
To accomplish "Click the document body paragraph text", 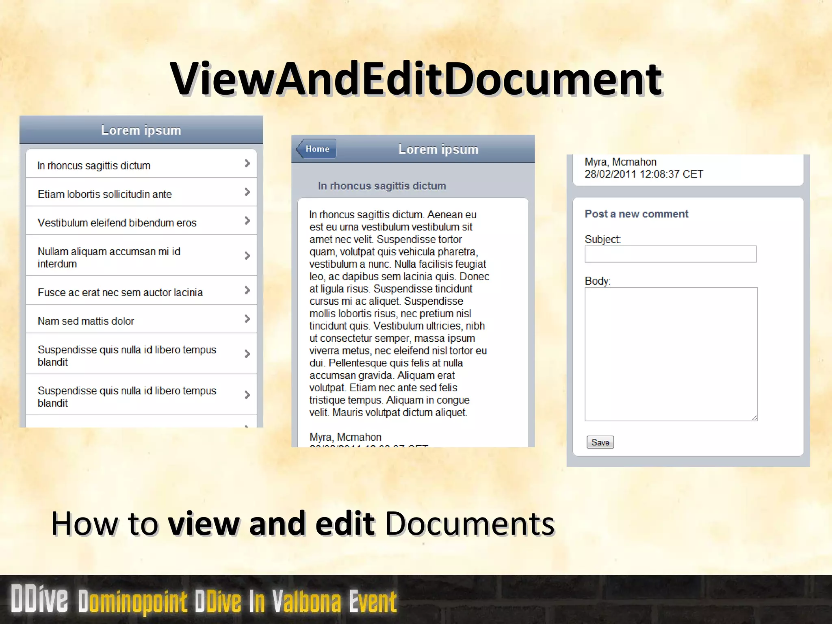I will click(399, 313).
